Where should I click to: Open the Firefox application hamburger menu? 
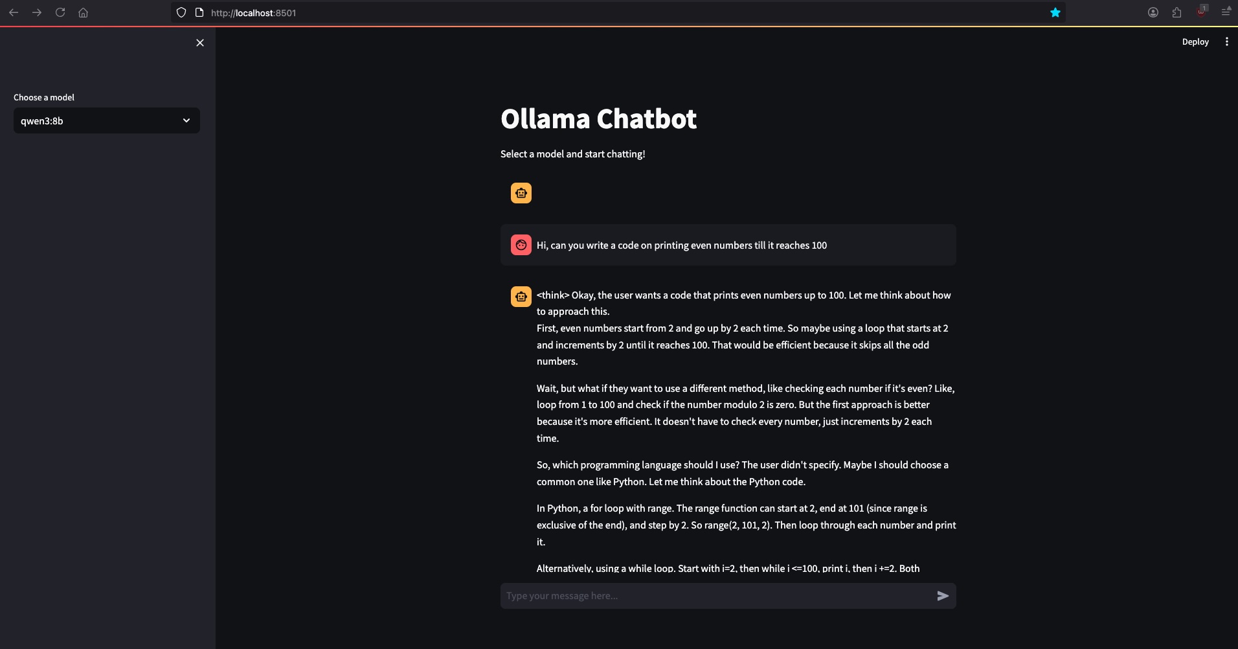[x=1226, y=12]
